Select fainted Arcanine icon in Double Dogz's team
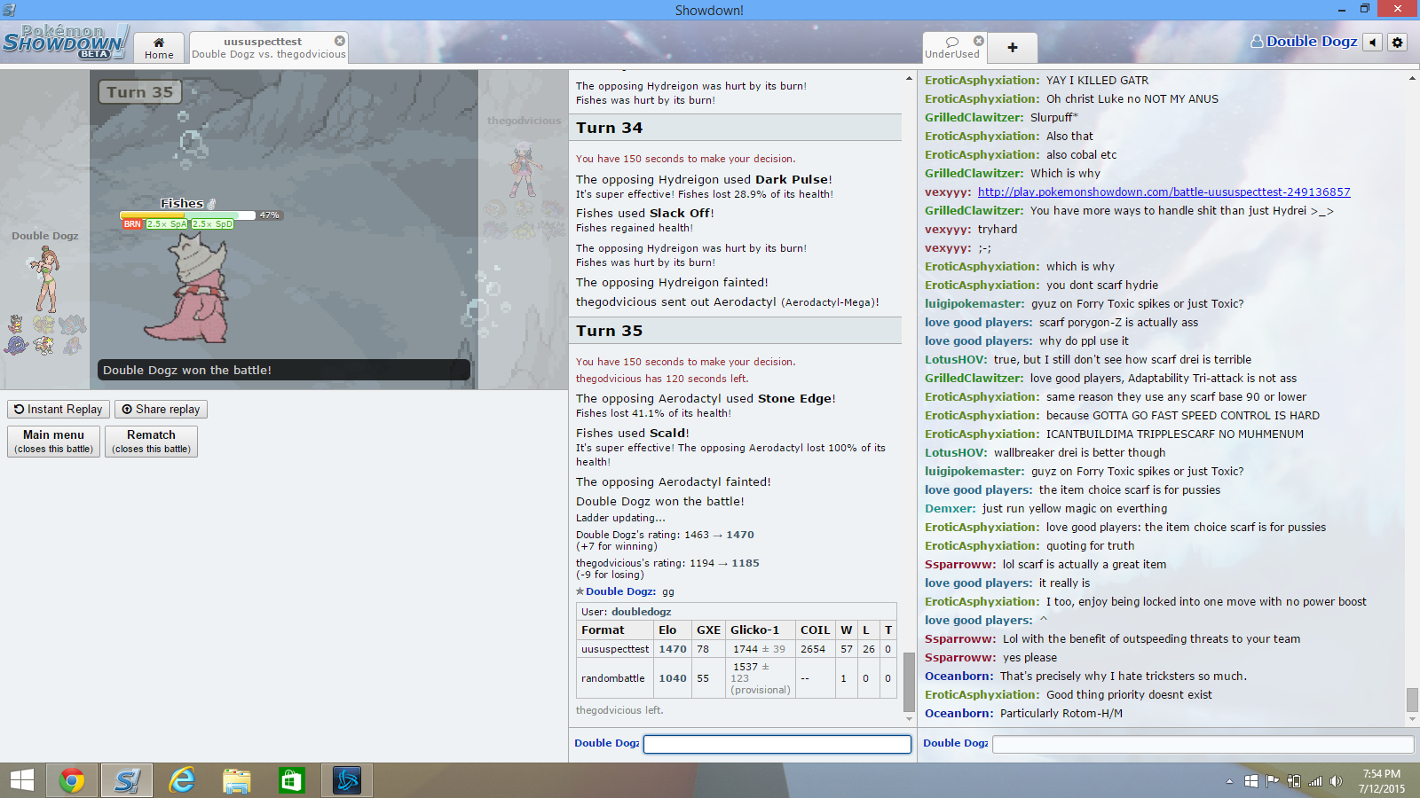 (x=44, y=324)
